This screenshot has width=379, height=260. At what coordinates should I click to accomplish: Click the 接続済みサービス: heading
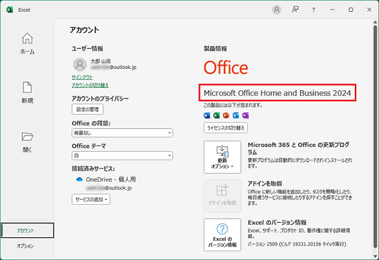[93, 168]
